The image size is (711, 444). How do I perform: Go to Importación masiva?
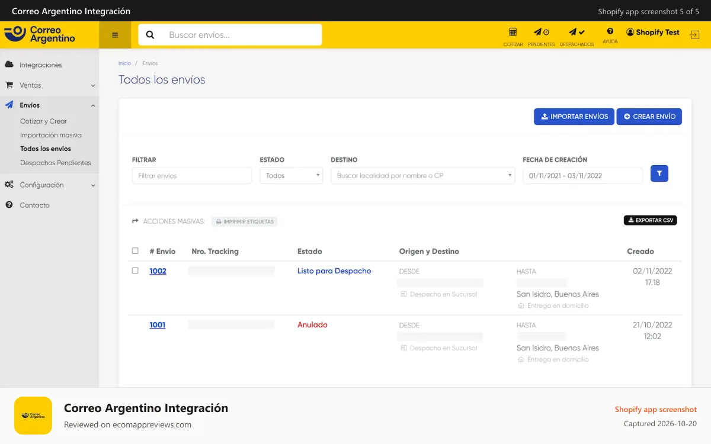tap(51, 135)
